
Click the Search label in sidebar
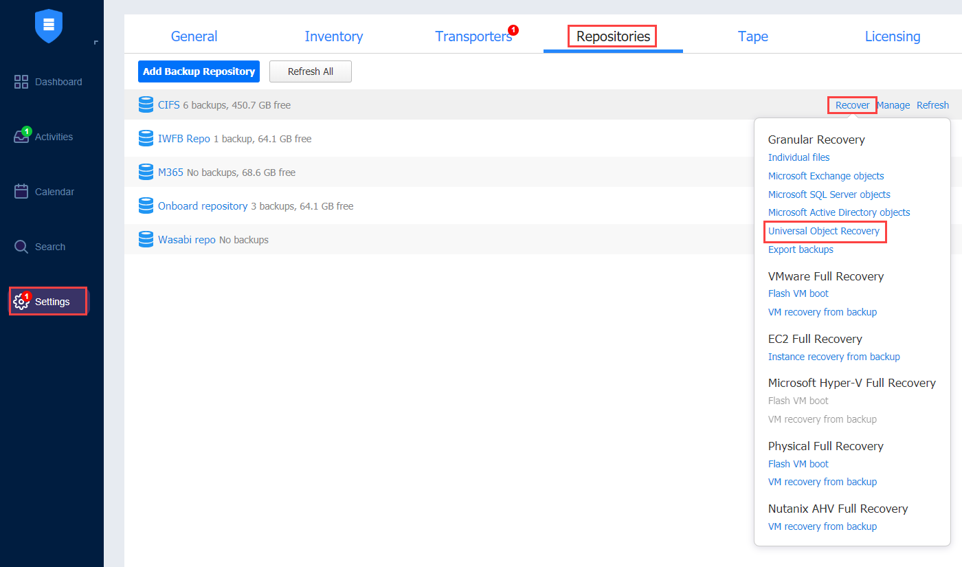(50, 247)
